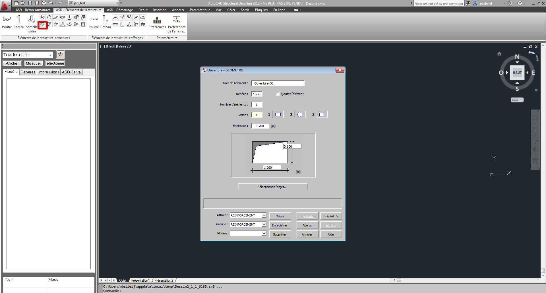Click the Save As icon in quick access toolbar

click(37, 3)
